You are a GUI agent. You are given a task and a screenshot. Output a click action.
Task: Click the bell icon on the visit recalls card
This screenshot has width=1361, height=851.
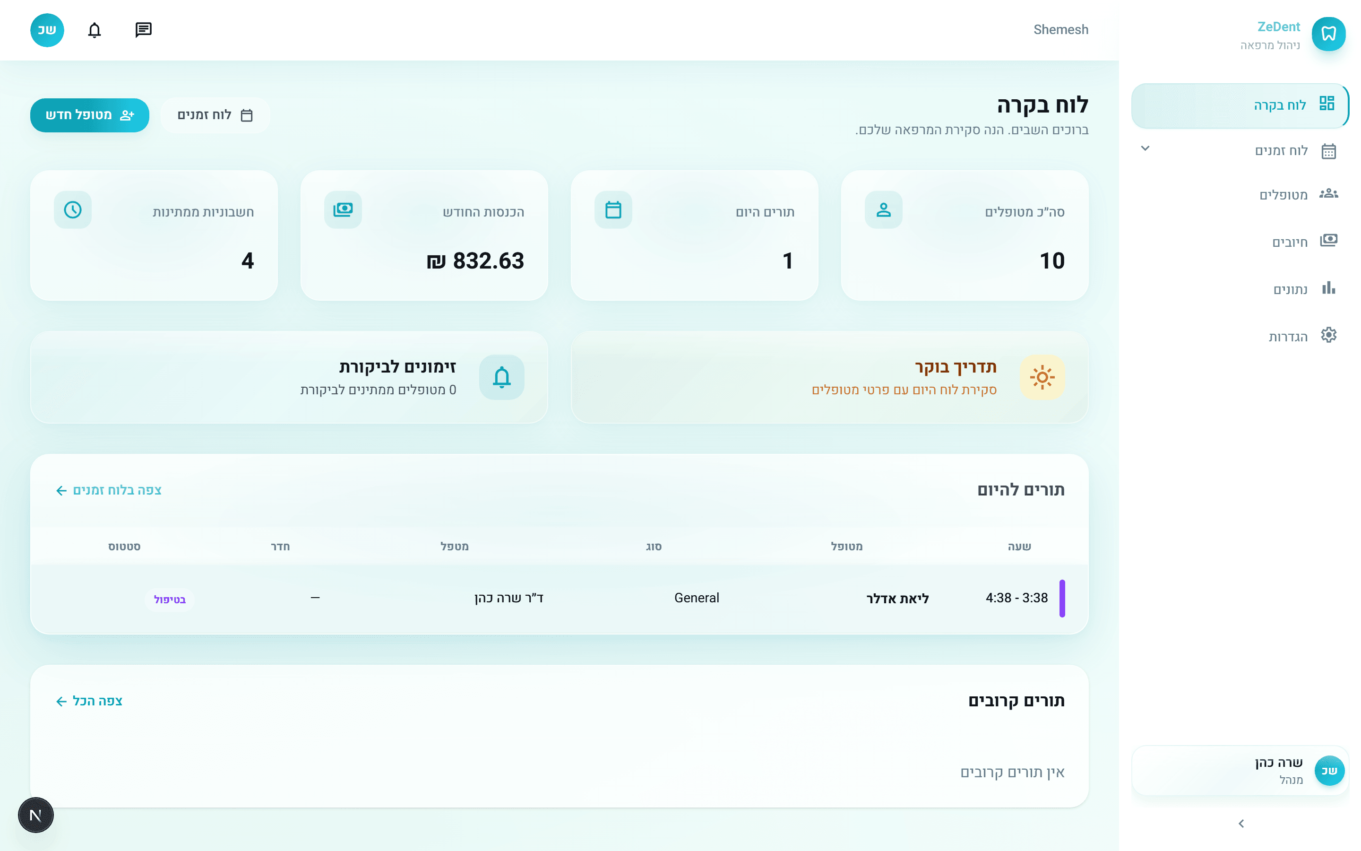click(x=502, y=377)
